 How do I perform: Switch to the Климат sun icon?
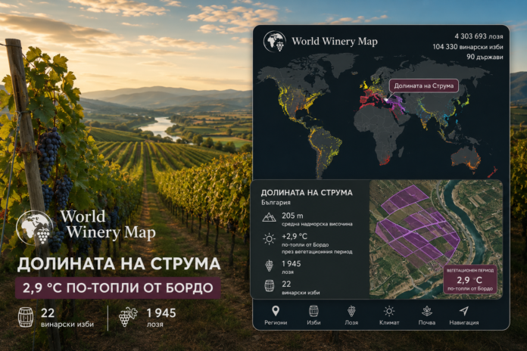[389, 312]
